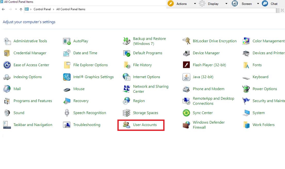Expand the Display dropdown arrow
Screen dimensions: 285x169
(226, 4)
